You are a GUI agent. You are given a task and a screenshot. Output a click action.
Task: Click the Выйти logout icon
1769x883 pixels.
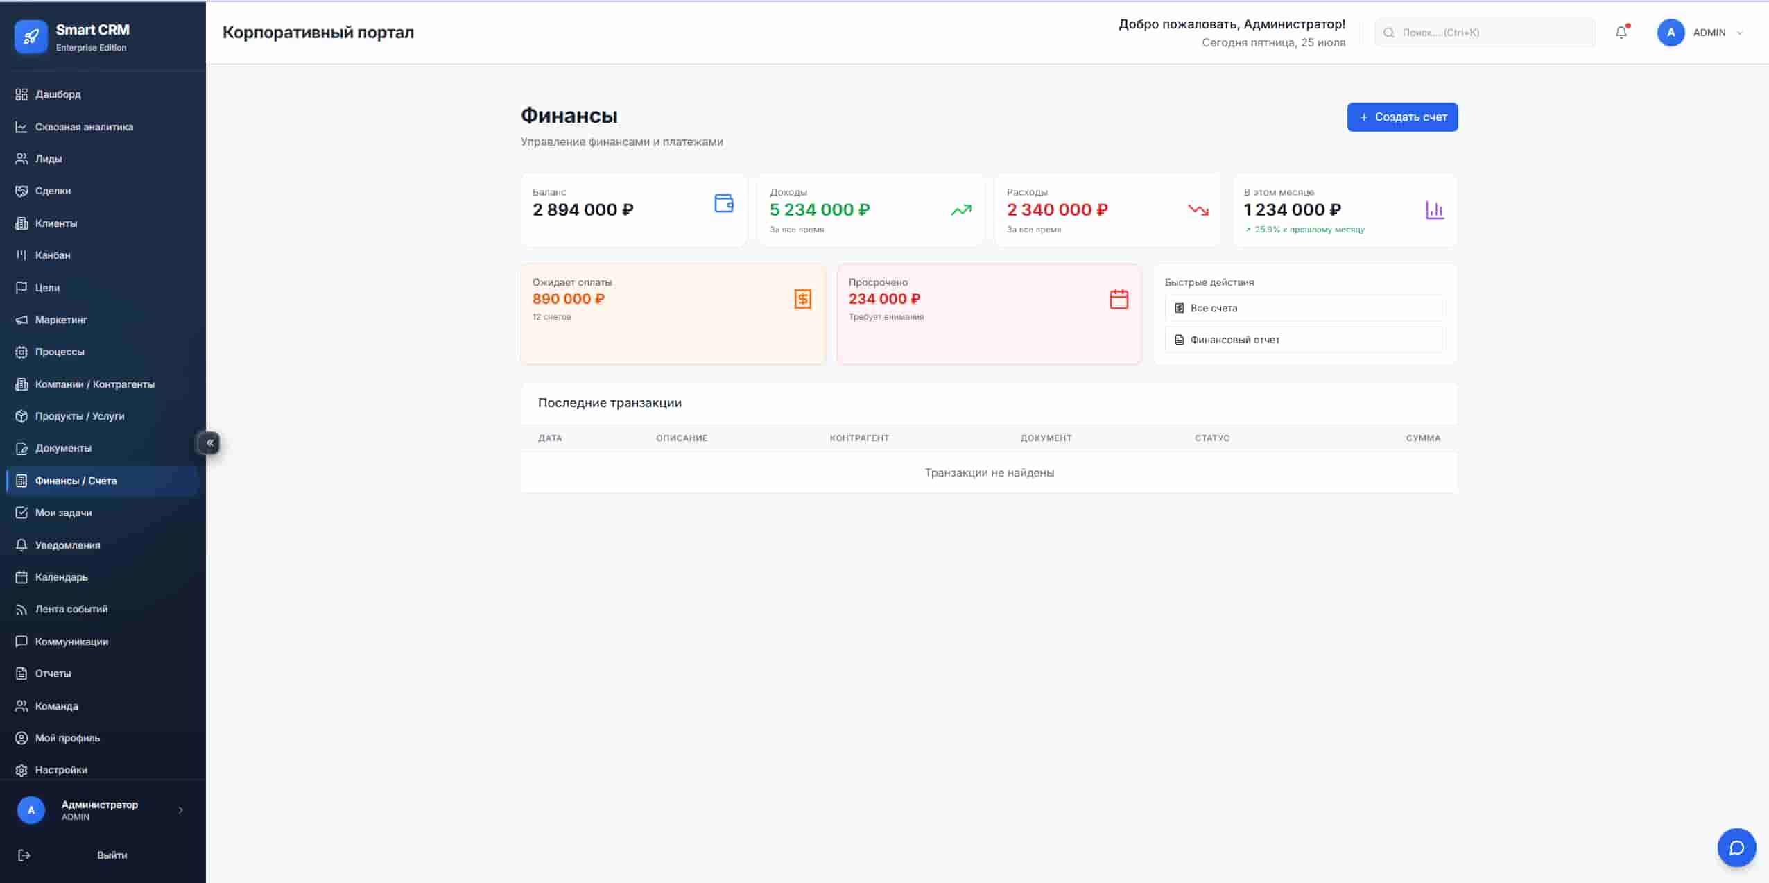(24, 855)
